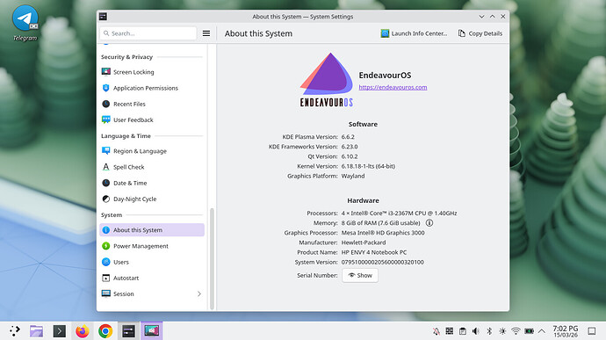Click the highlighted screenshot app in taskbar

click(151, 331)
